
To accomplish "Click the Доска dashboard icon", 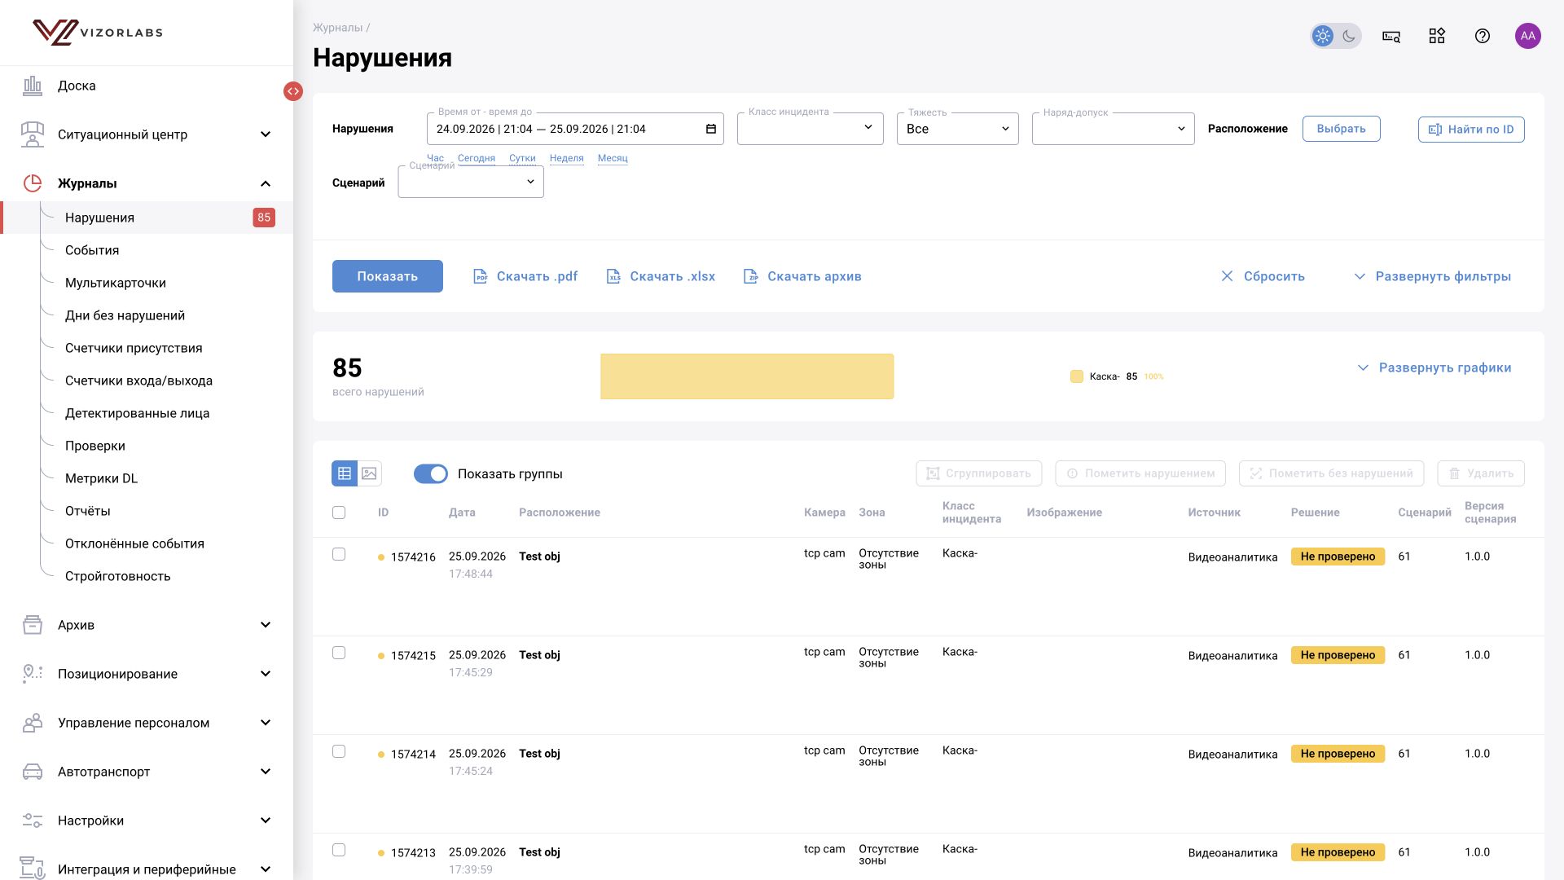I will pyautogui.click(x=33, y=86).
